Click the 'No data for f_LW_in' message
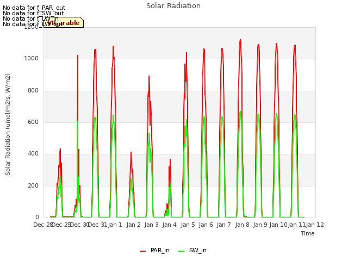 [30, 18]
